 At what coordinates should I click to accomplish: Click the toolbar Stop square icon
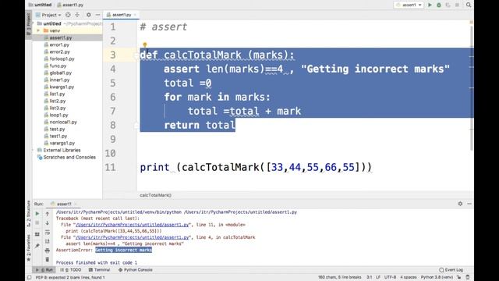(457, 5)
